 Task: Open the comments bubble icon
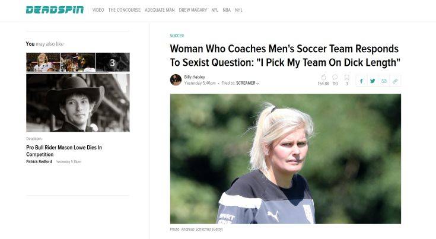pos(335,77)
